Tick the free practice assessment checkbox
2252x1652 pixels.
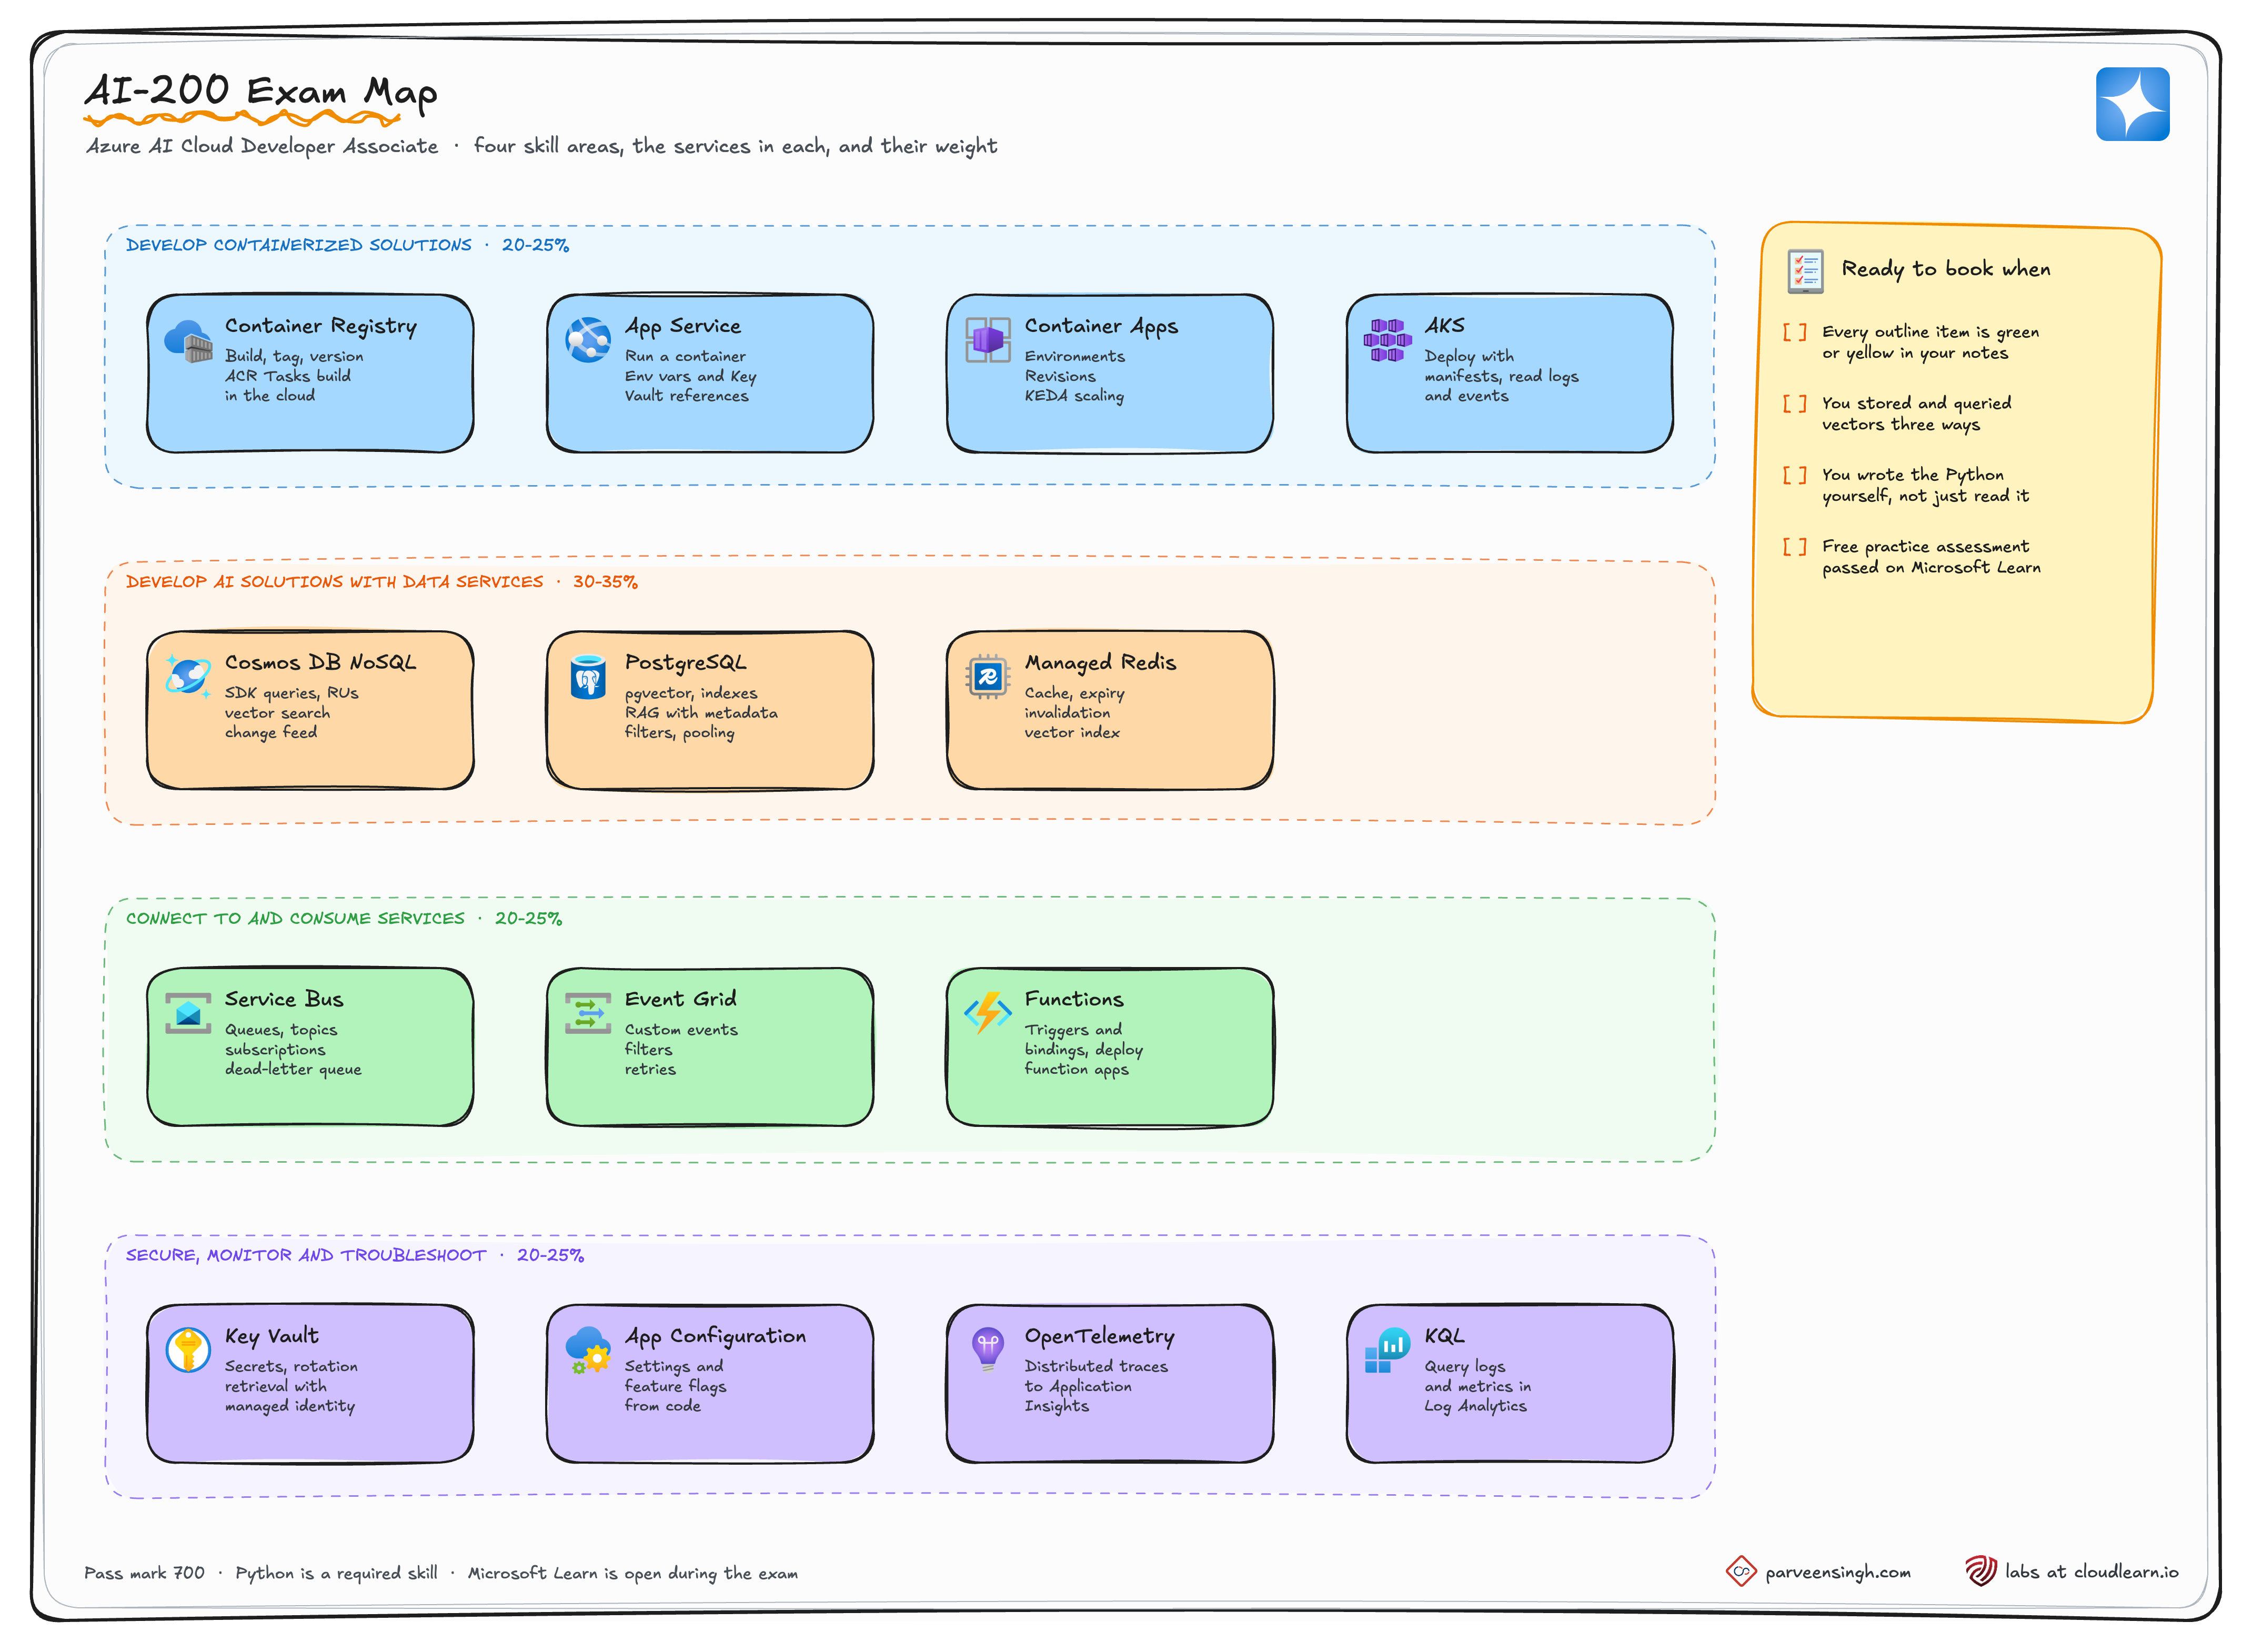tap(1795, 547)
